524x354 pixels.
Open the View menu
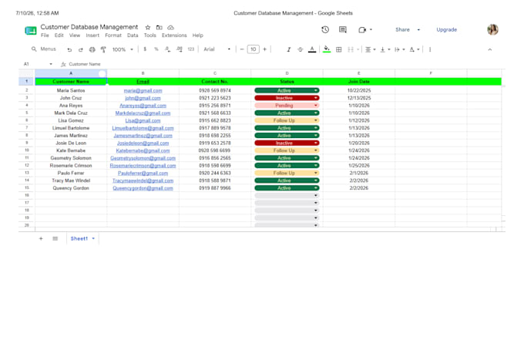[x=75, y=35]
